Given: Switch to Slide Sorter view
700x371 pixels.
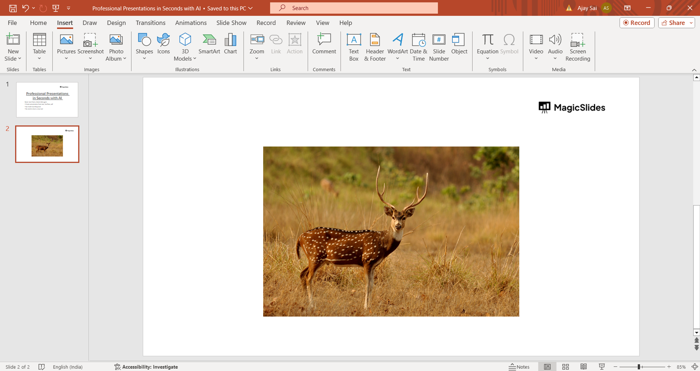Looking at the screenshot, I should click(x=565, y=367).
